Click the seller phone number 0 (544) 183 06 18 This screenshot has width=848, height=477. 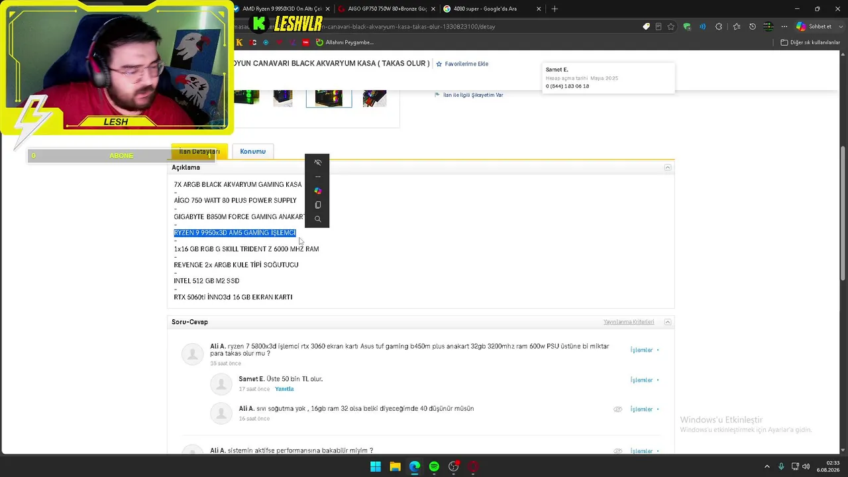567,86
